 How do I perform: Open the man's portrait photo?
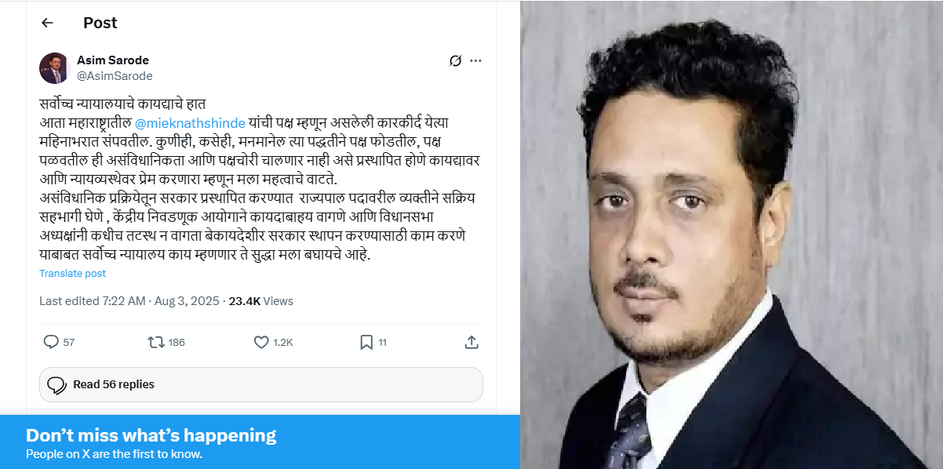[x=731, y=234]
